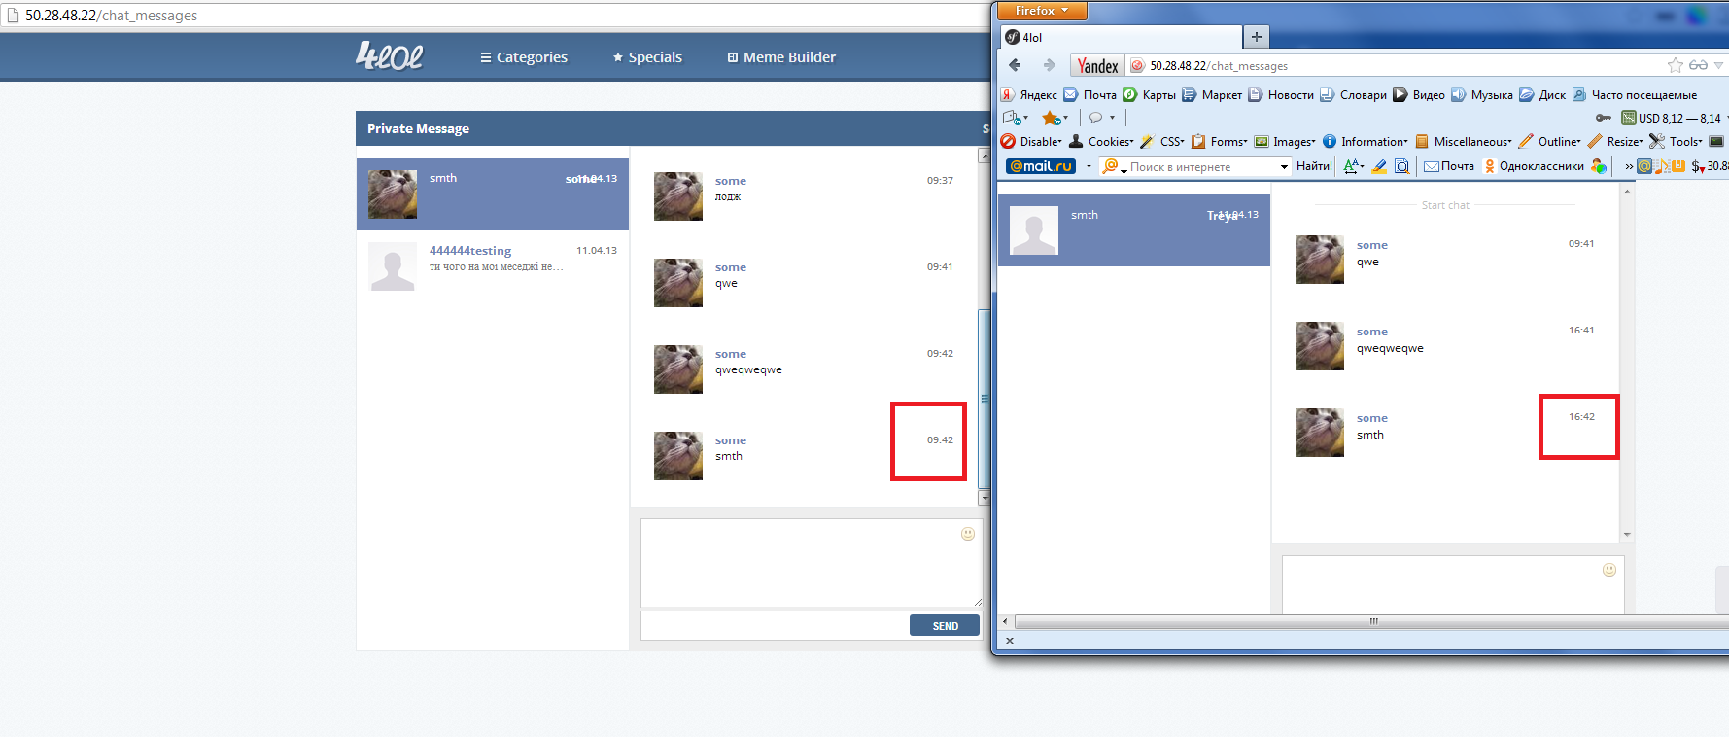Click the Firefox address bar URL

point(1219,66)
